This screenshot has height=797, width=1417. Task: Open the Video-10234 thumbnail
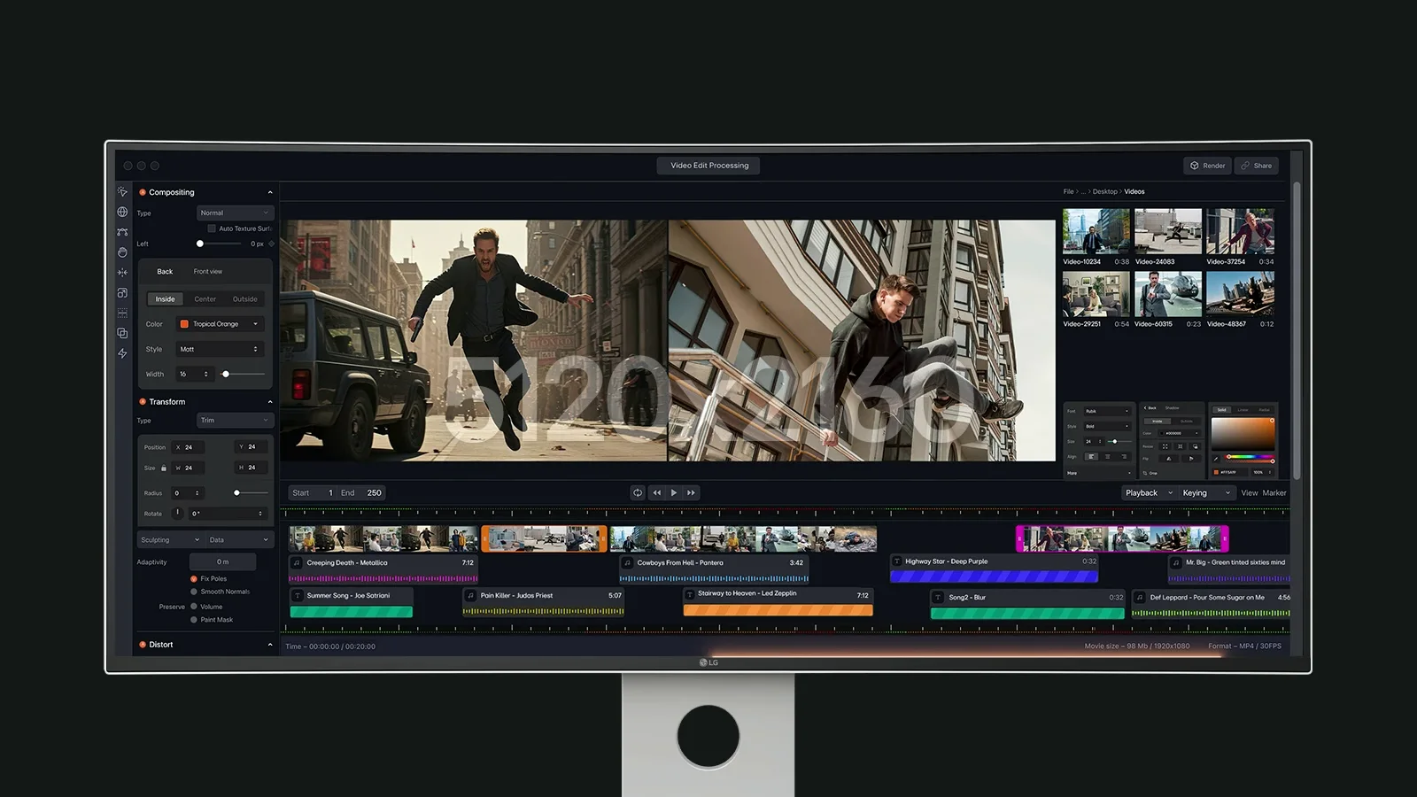[1096, 232]
